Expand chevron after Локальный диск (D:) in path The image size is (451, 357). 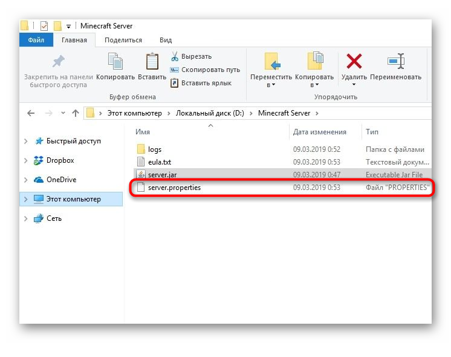coord(251,113)
